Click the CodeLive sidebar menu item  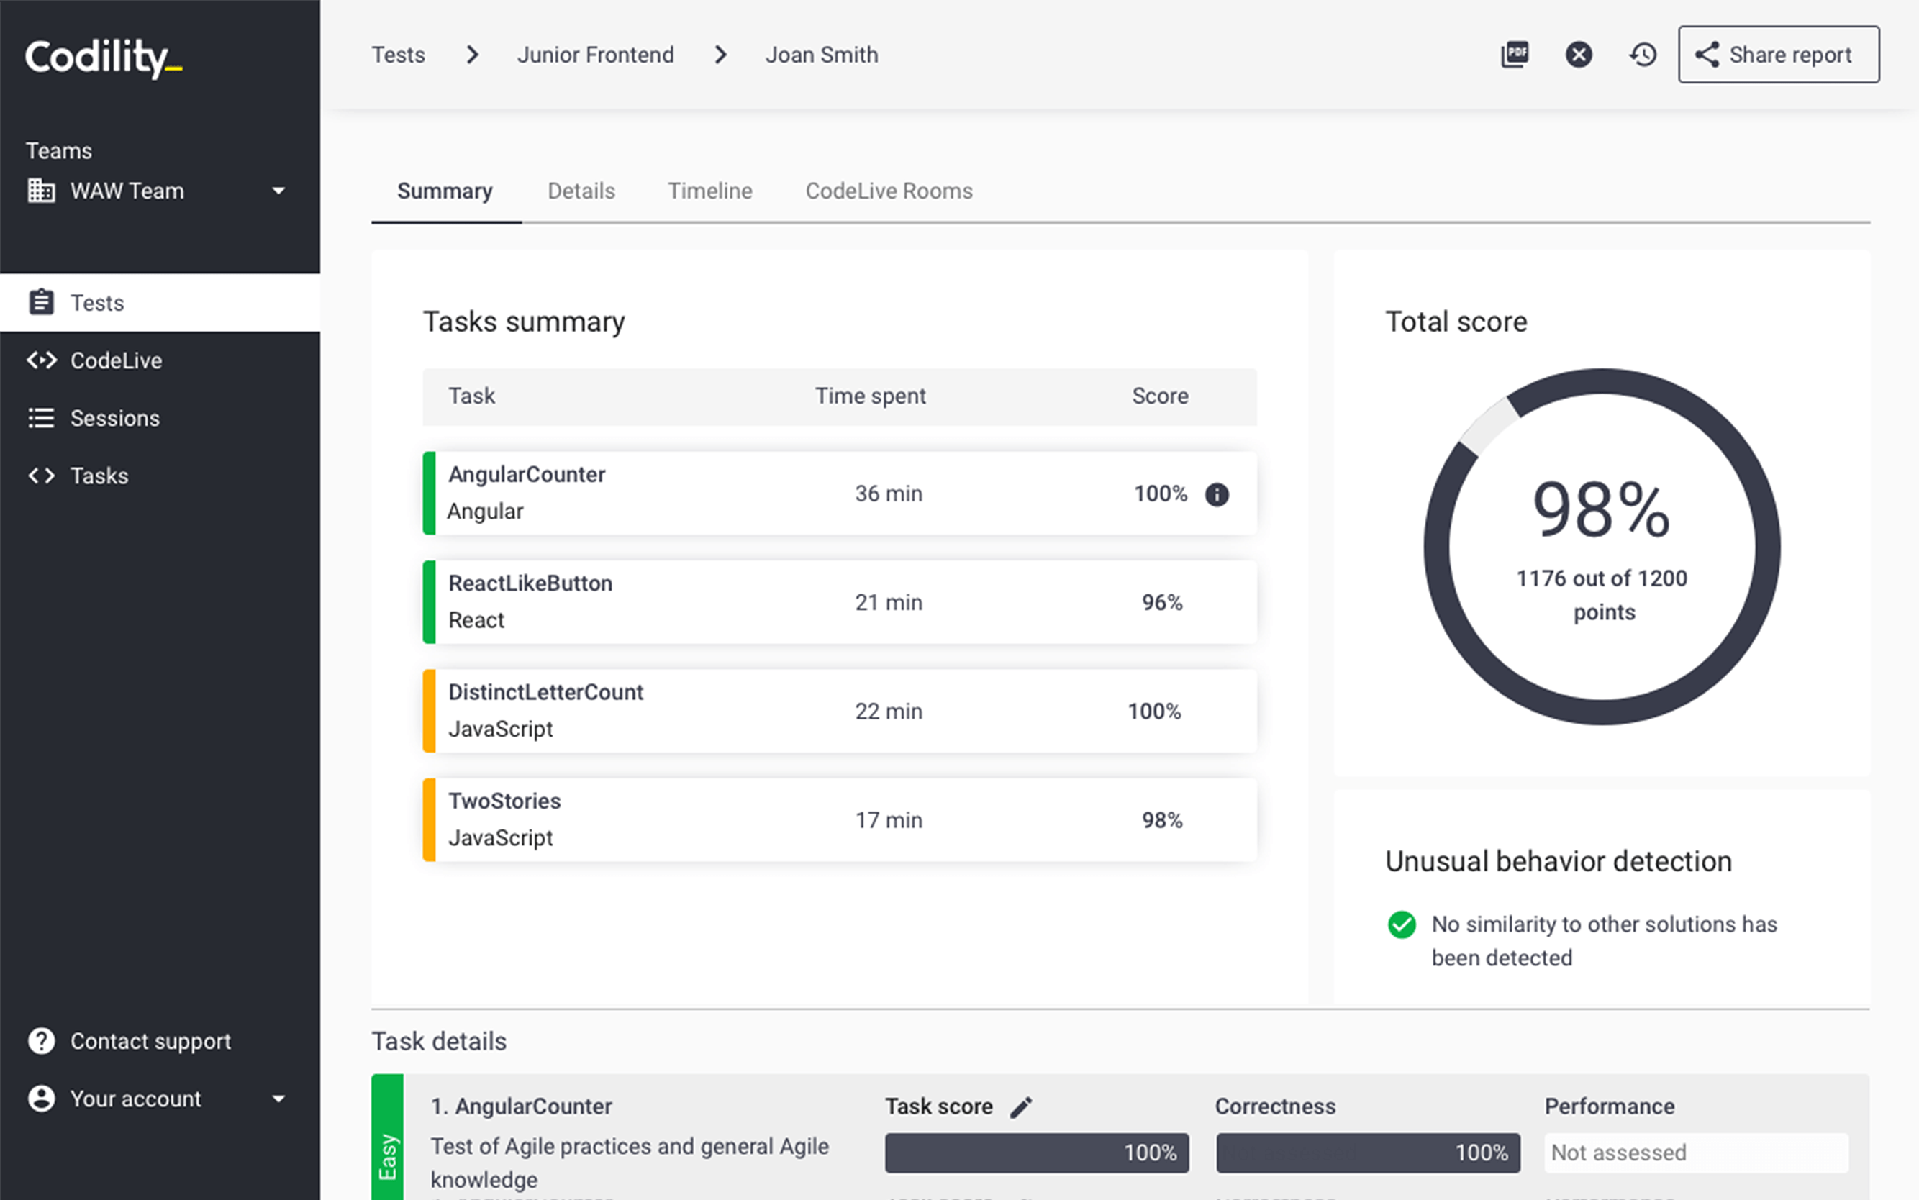114,361
